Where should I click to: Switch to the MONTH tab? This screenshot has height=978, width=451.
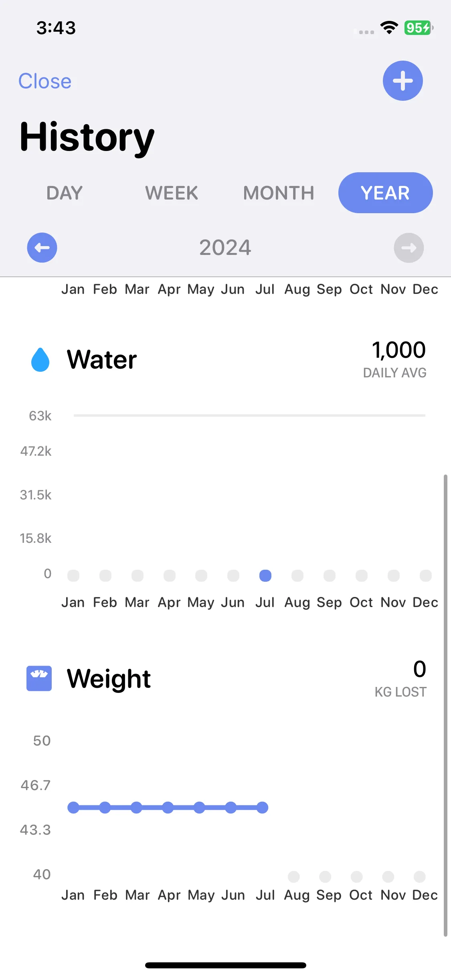(x=279, y=193)
